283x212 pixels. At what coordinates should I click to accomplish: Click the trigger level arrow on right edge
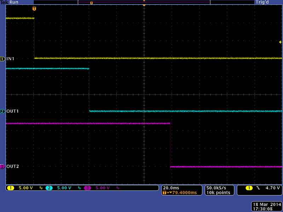pos(281,42)
